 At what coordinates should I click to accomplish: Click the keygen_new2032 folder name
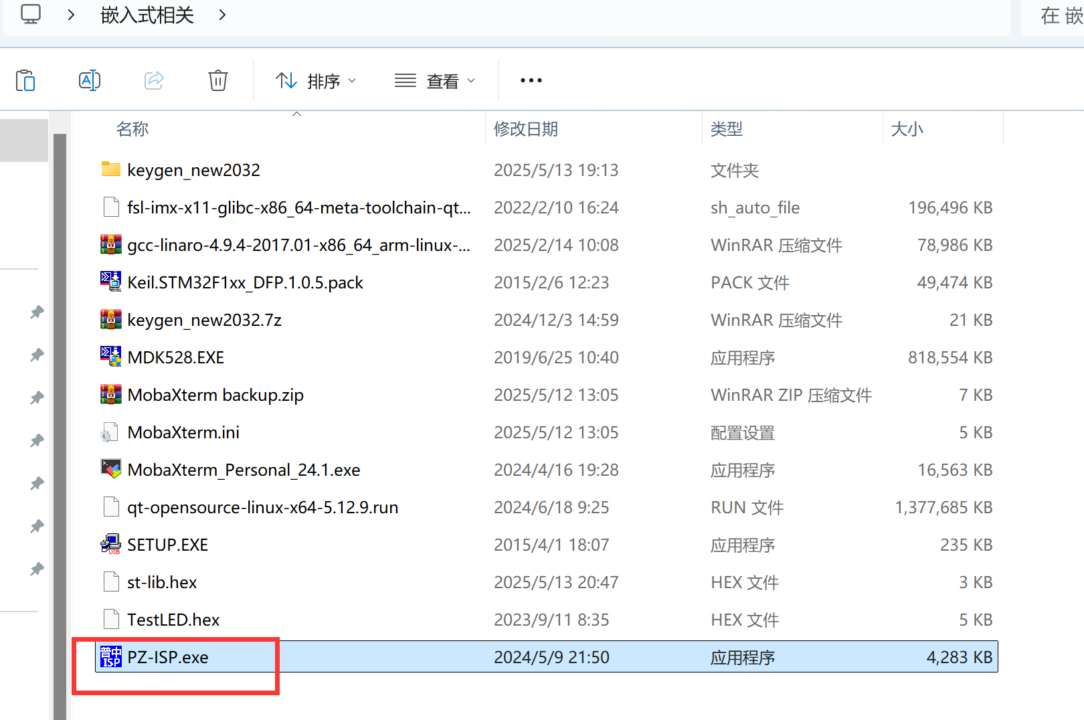(x=194, y=170)
